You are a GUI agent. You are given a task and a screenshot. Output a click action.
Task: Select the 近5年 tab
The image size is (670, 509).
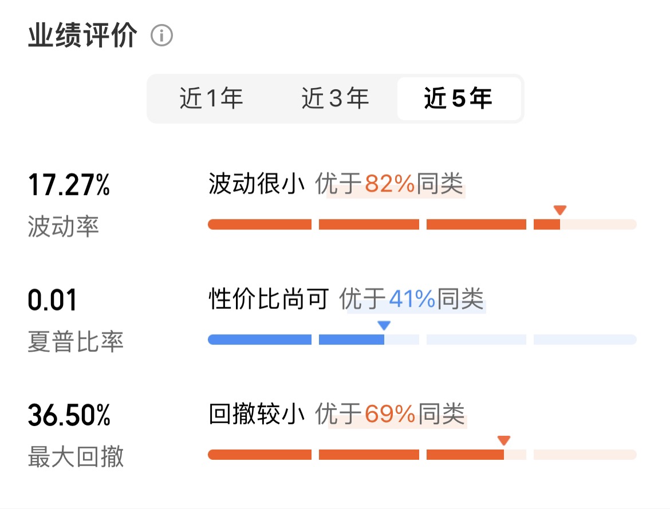pyautogui.click(x=459, y=98)
